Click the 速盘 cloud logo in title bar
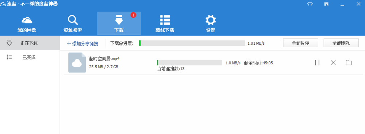The image size is (365, 134). click(3, 4)
